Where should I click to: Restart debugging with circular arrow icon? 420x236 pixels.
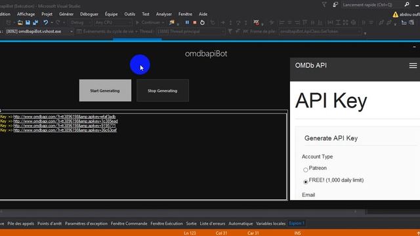(202, 23)
